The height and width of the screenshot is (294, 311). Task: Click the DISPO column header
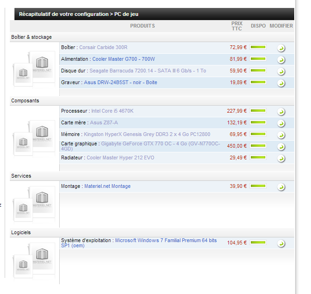pos(258,26)
